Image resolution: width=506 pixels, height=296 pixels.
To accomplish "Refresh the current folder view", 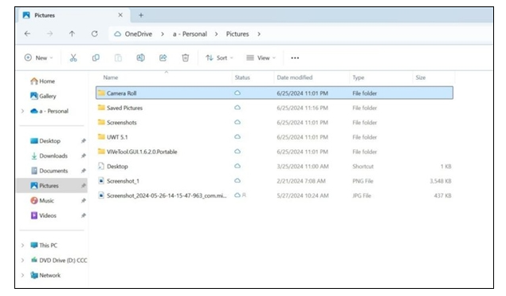I will tap(94, 34).
